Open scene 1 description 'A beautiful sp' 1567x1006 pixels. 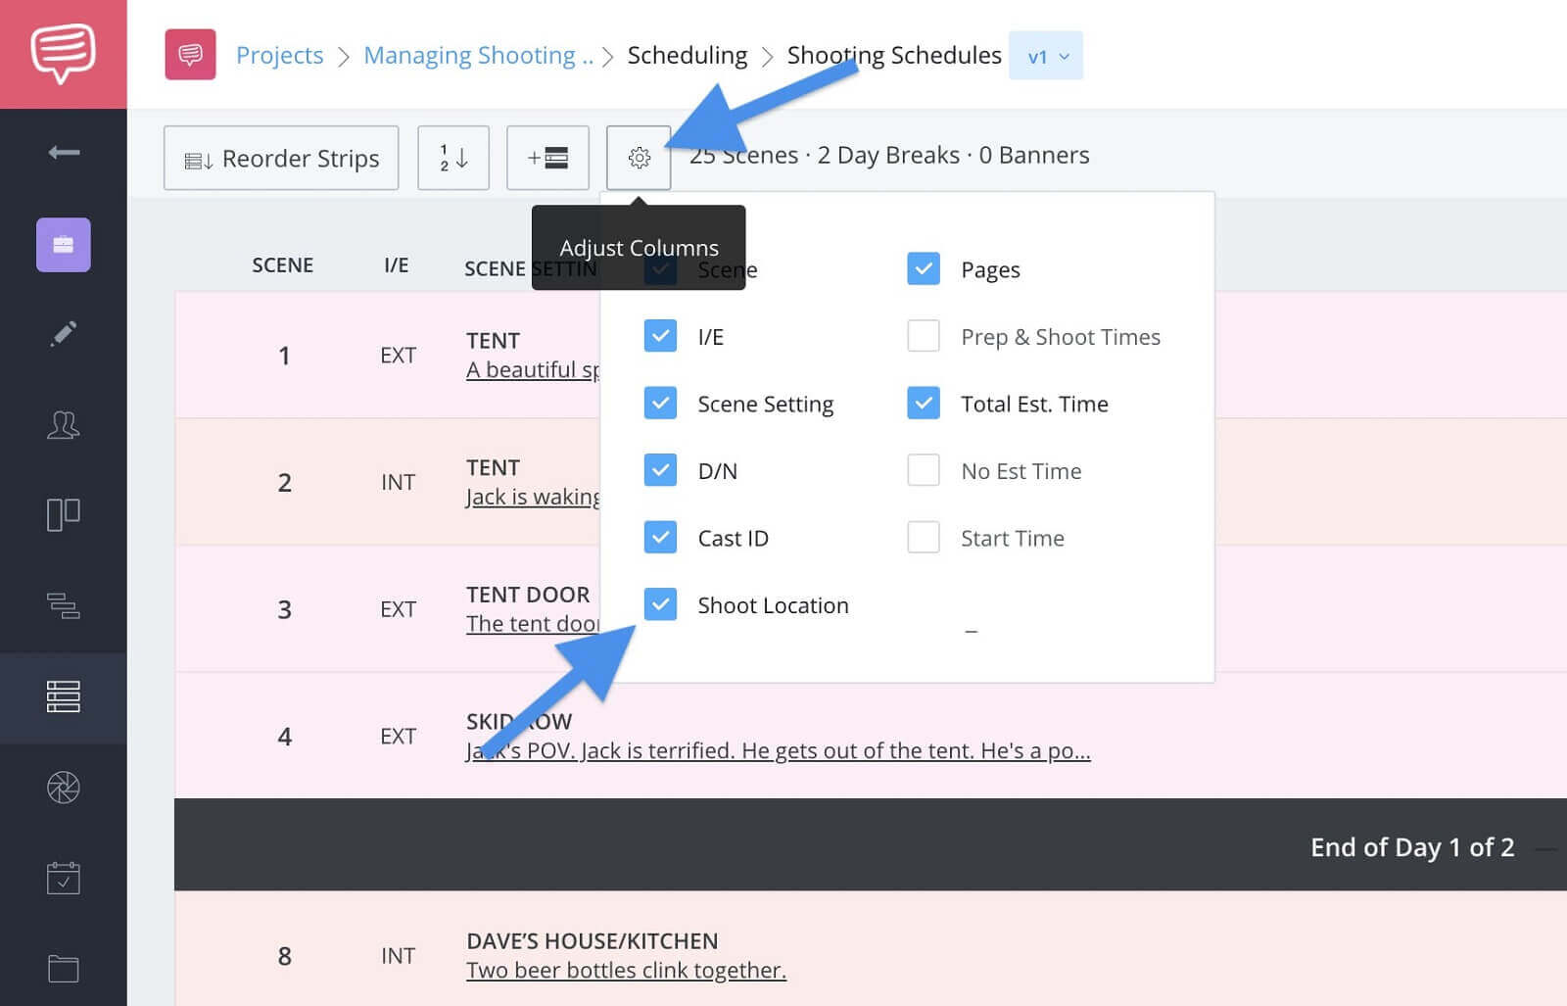pyautogui.click(x=533, y=370)
